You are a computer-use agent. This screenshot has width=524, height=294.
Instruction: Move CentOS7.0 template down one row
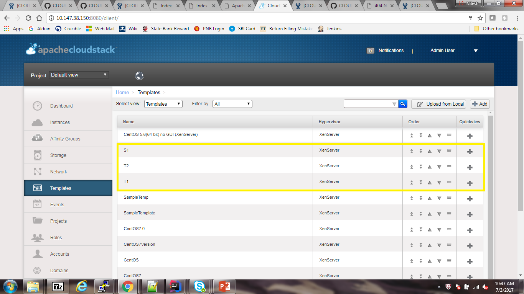pyautogui.click(x=439, y=229)
